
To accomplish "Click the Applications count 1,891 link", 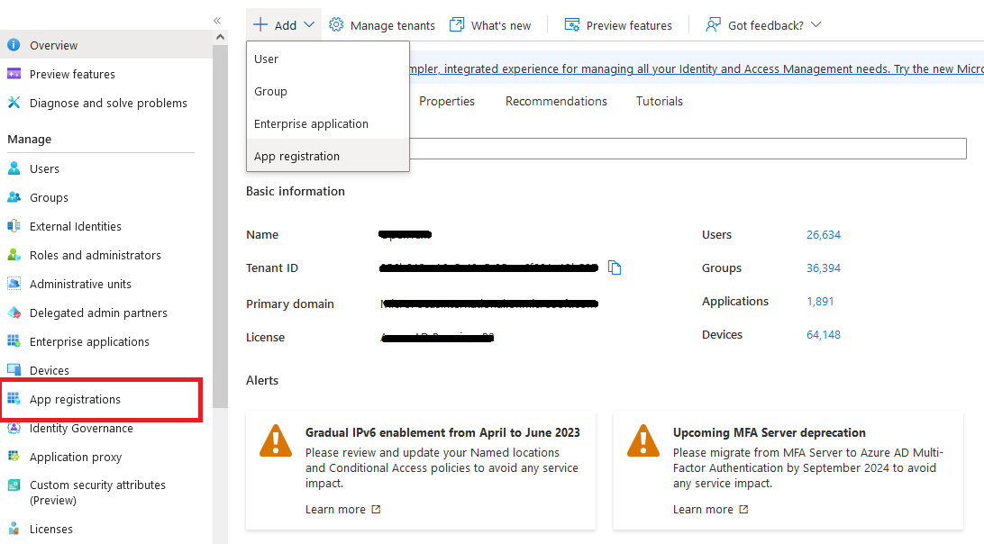I will click(x=820, y=301).
